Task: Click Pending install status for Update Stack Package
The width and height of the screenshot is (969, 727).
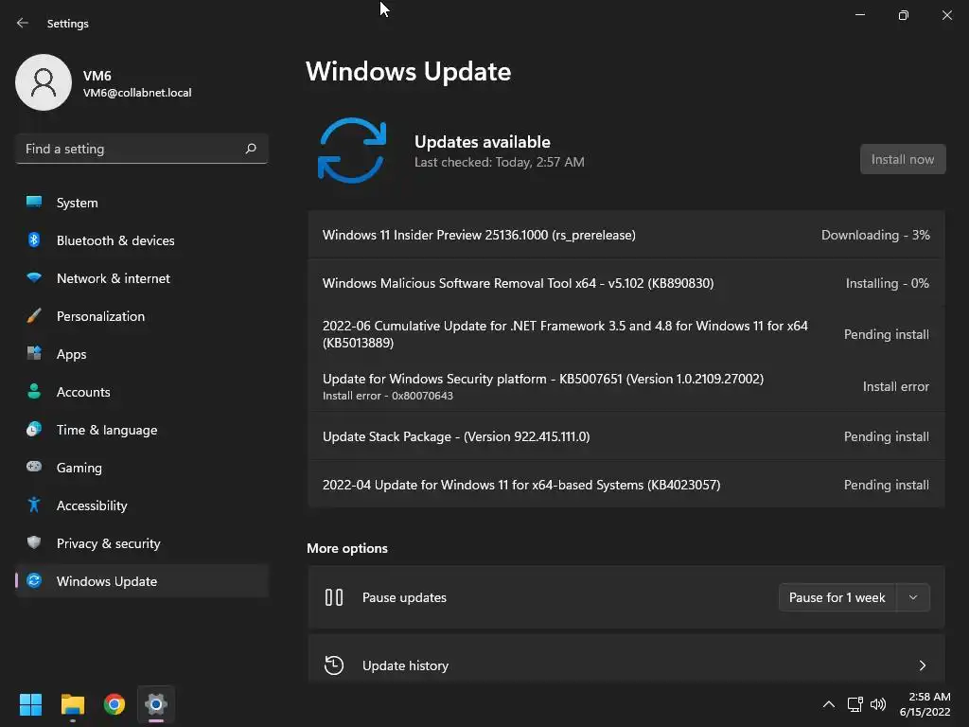Action: [886, 436]
